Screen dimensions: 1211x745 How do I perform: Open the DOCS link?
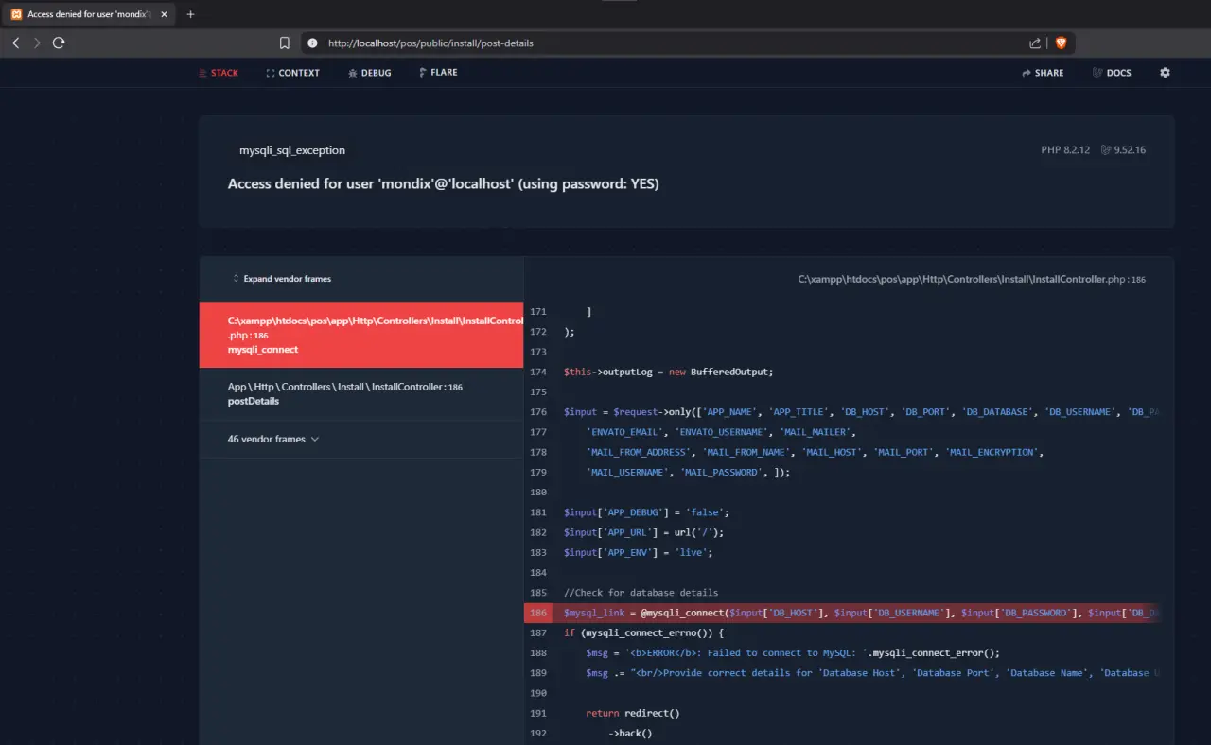click(1112, 73)
